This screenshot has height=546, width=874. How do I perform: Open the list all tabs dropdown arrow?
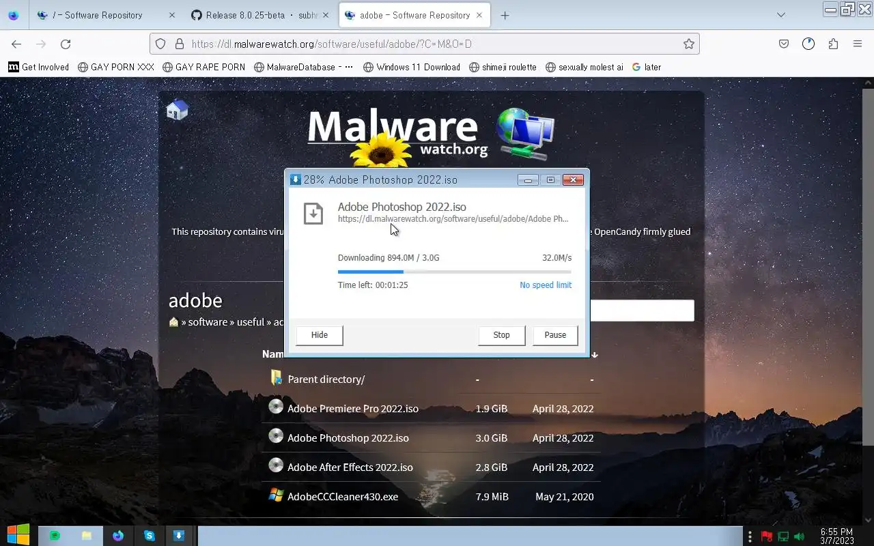point(781,15)
